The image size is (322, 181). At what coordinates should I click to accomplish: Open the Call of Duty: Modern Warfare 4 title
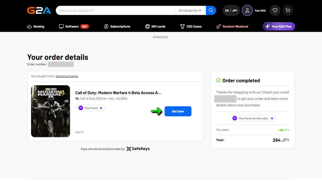point(118,93)
